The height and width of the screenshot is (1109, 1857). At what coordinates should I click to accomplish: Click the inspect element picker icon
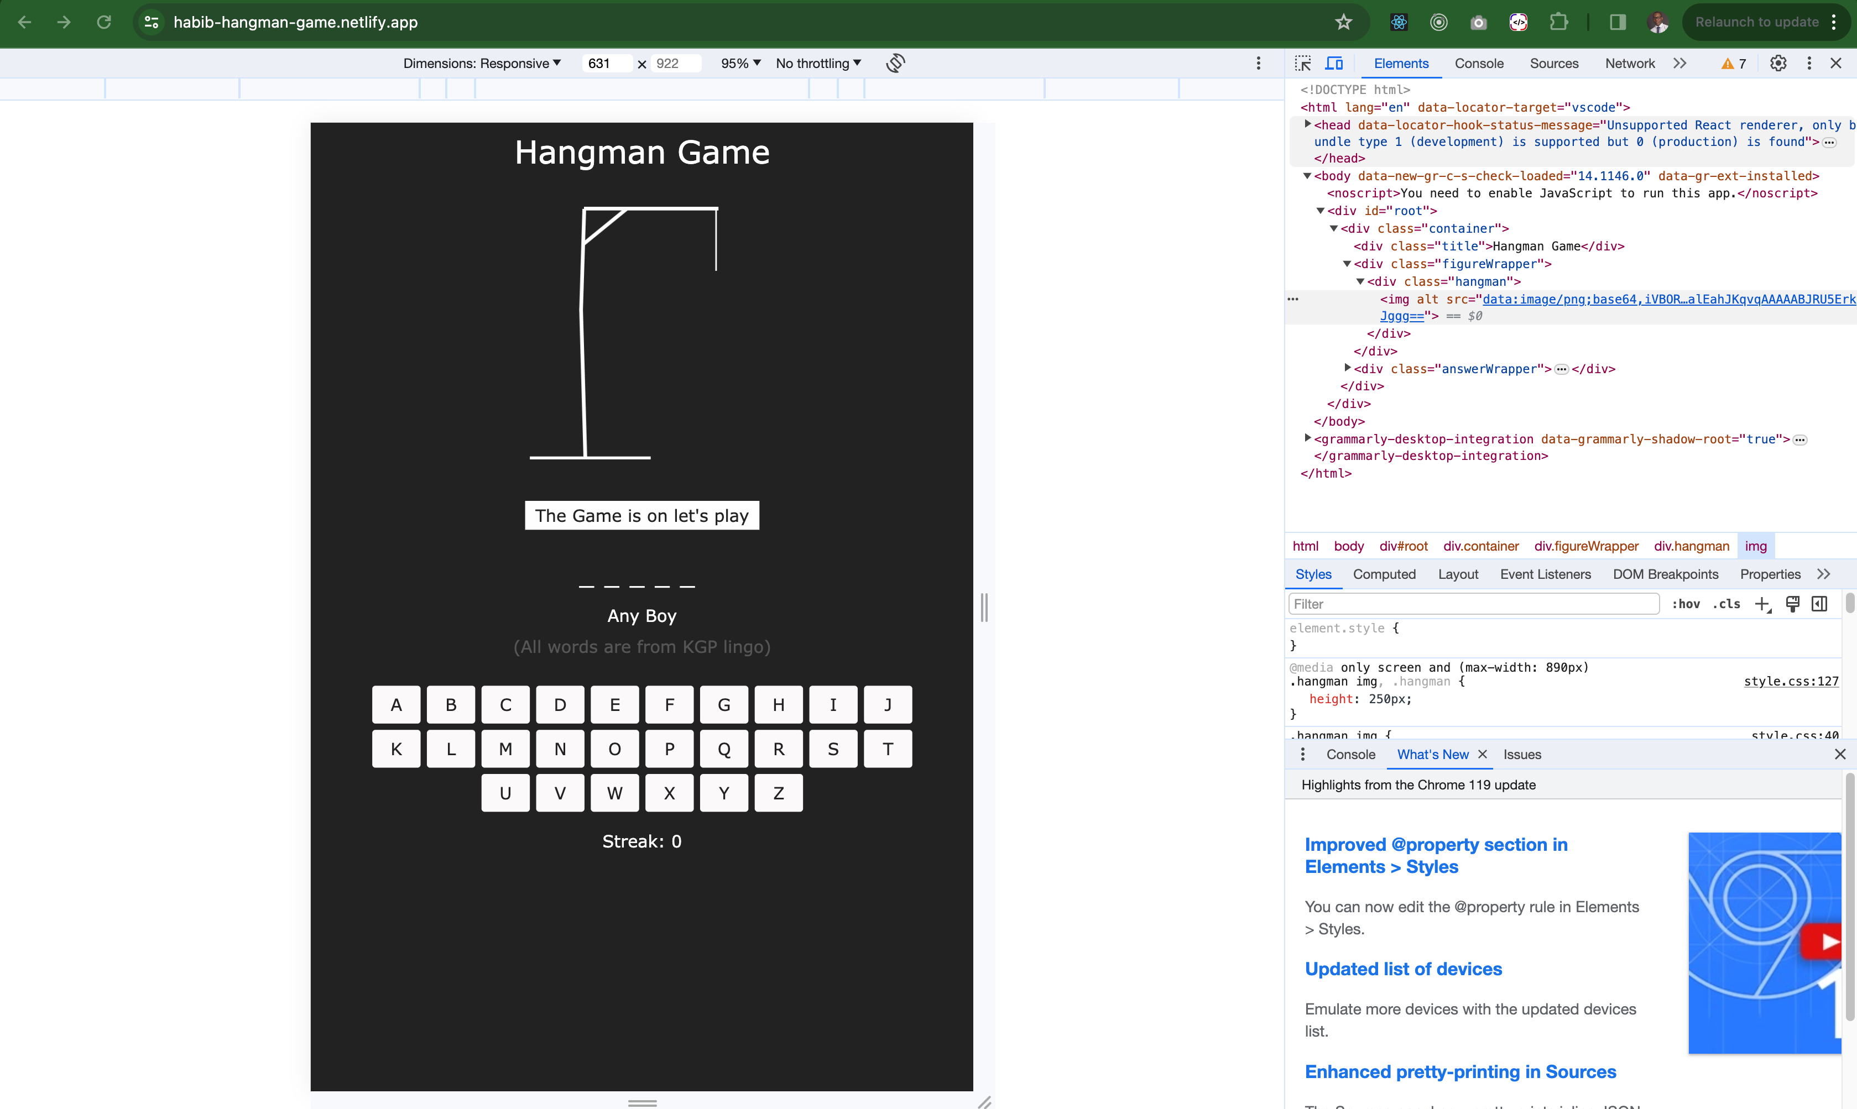(x=1303, y=64)
